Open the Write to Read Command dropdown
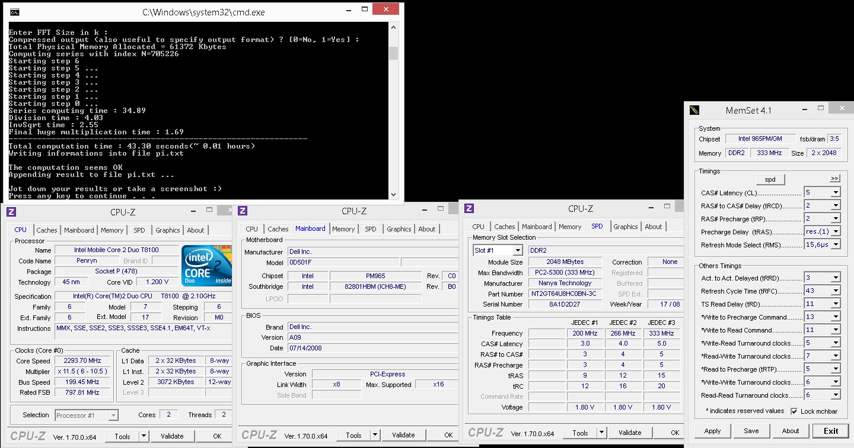Screen dimensions: 854x448 (835, 330)
